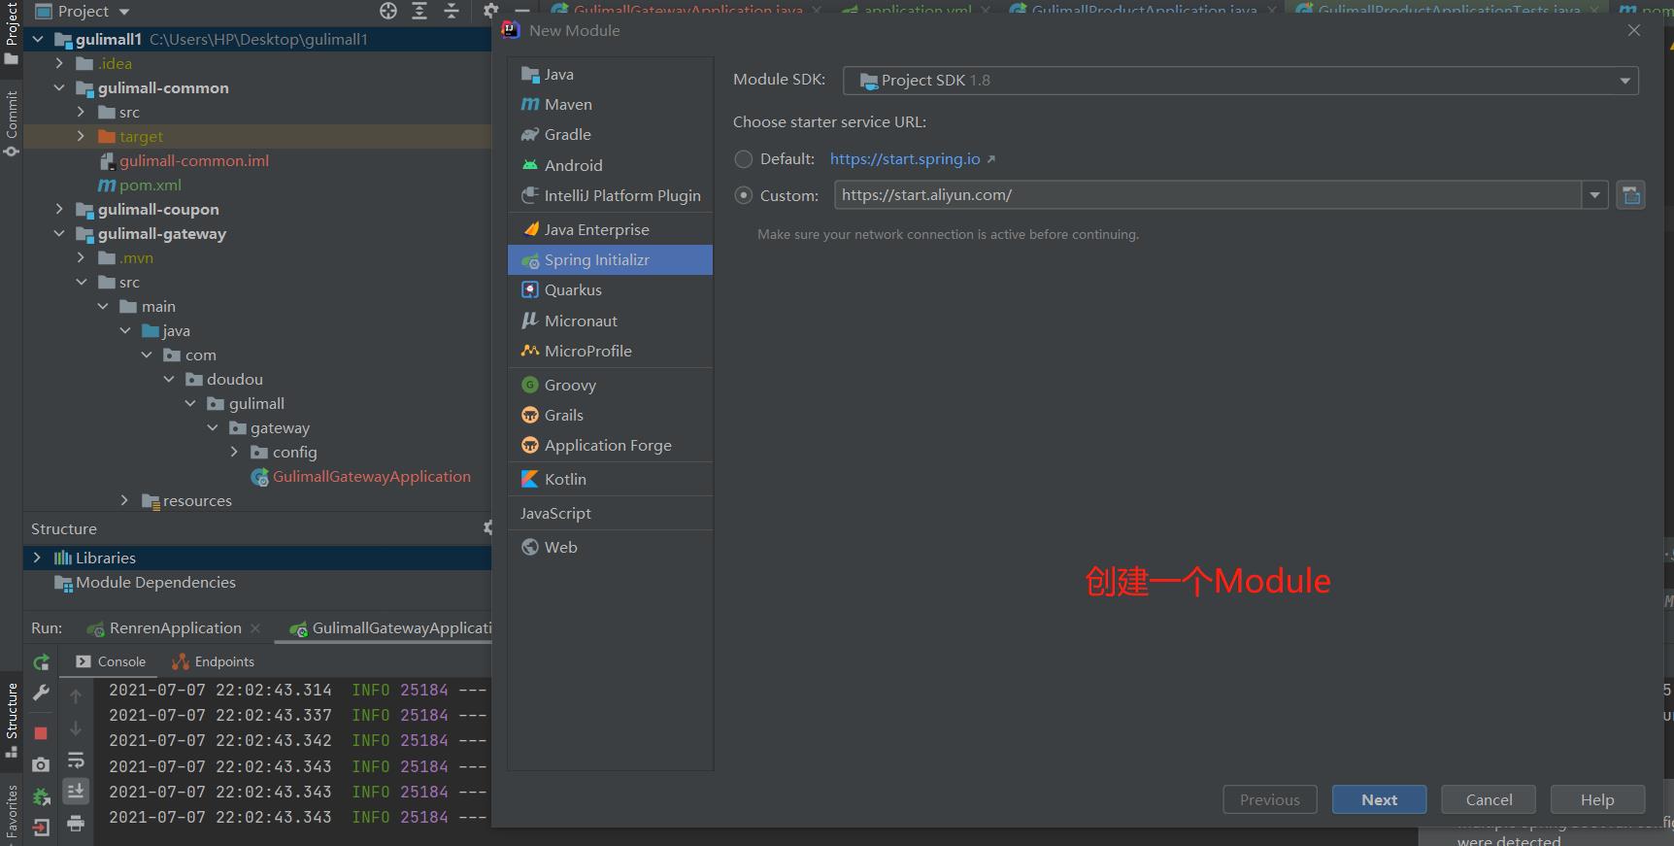This screenshot has width=1674, height=846.
Task: Click the locate target icon in Project toolbar
Action: [x=388, y=11]
